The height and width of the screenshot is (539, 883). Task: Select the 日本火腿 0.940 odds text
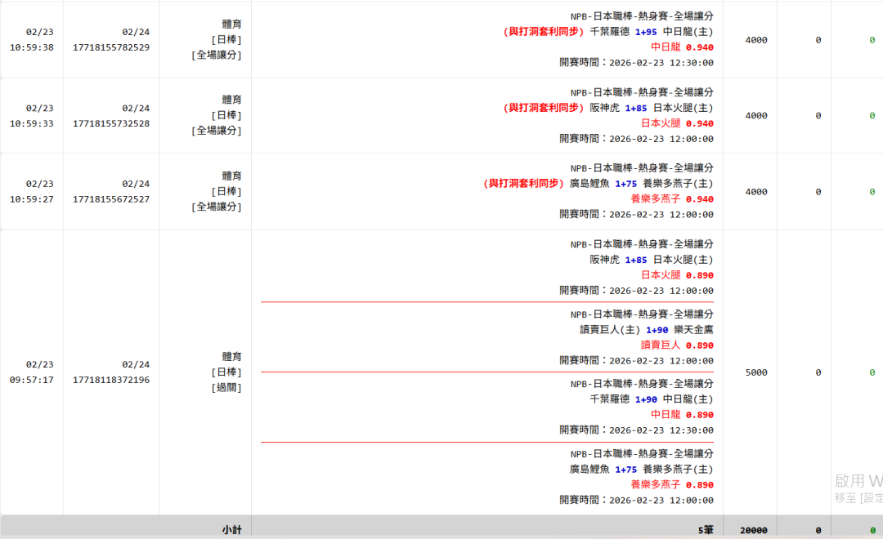coord(677,123)
